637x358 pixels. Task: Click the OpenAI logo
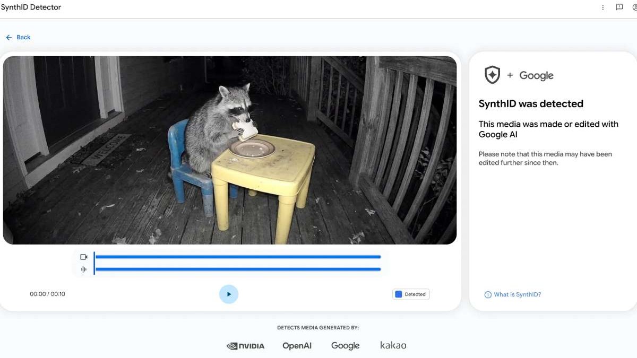[297, 346]
